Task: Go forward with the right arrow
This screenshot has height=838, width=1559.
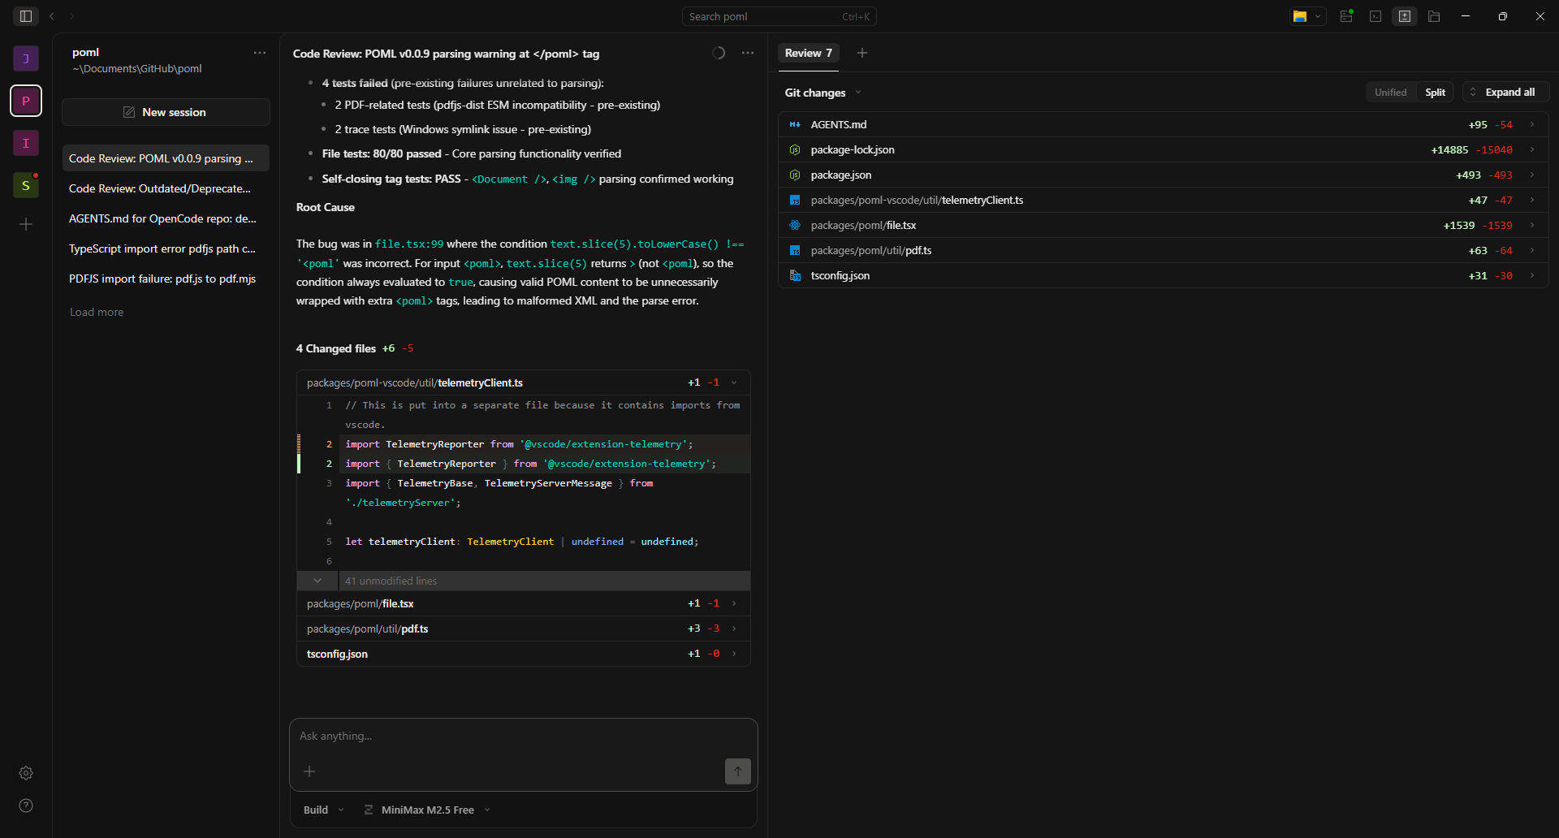Action: [71, 16]
